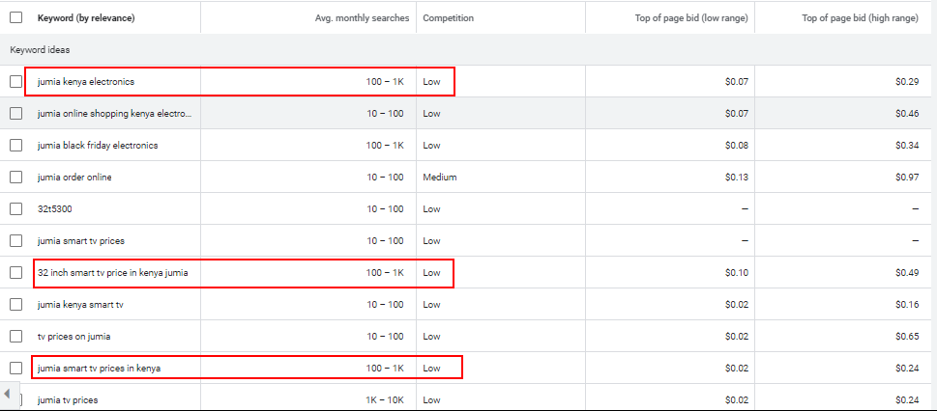937x411 pixels.
Task: Click keyword jumia kenya electronics
Action: [x=86, y=82]
